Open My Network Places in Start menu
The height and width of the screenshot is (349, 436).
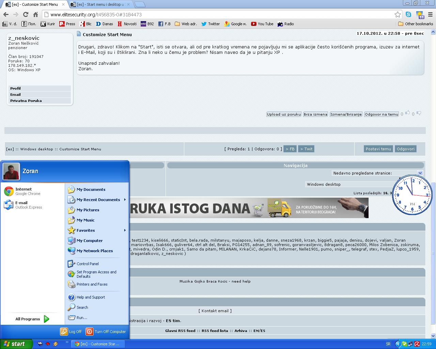point(97,251)
